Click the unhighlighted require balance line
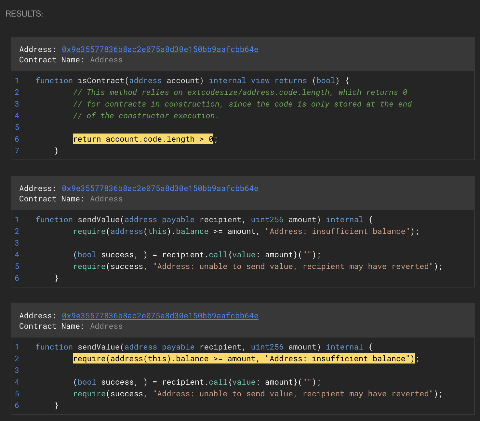The width and height of the screenshot is (480, 421). point(246,231)
